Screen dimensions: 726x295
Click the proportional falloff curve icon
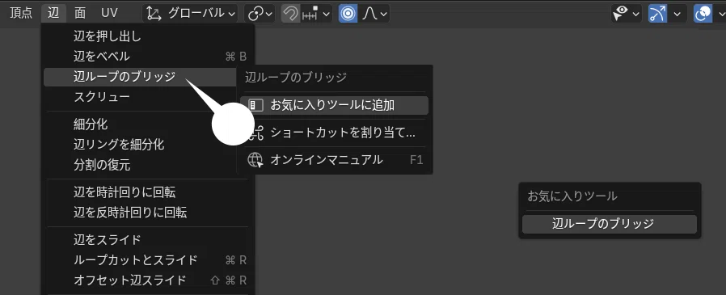click(x=369, y=14)
